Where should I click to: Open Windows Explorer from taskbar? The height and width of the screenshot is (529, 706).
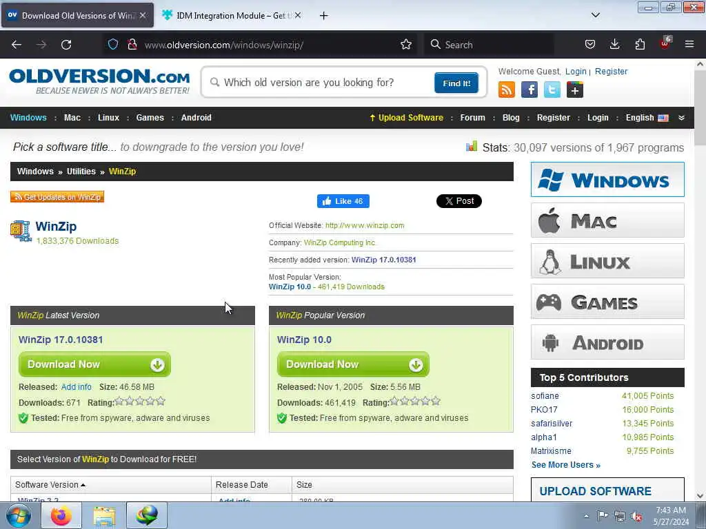click(x=104, y=515)
